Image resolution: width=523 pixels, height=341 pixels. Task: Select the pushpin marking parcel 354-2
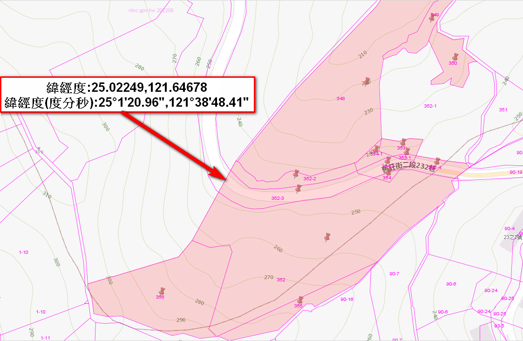(387, 161)
